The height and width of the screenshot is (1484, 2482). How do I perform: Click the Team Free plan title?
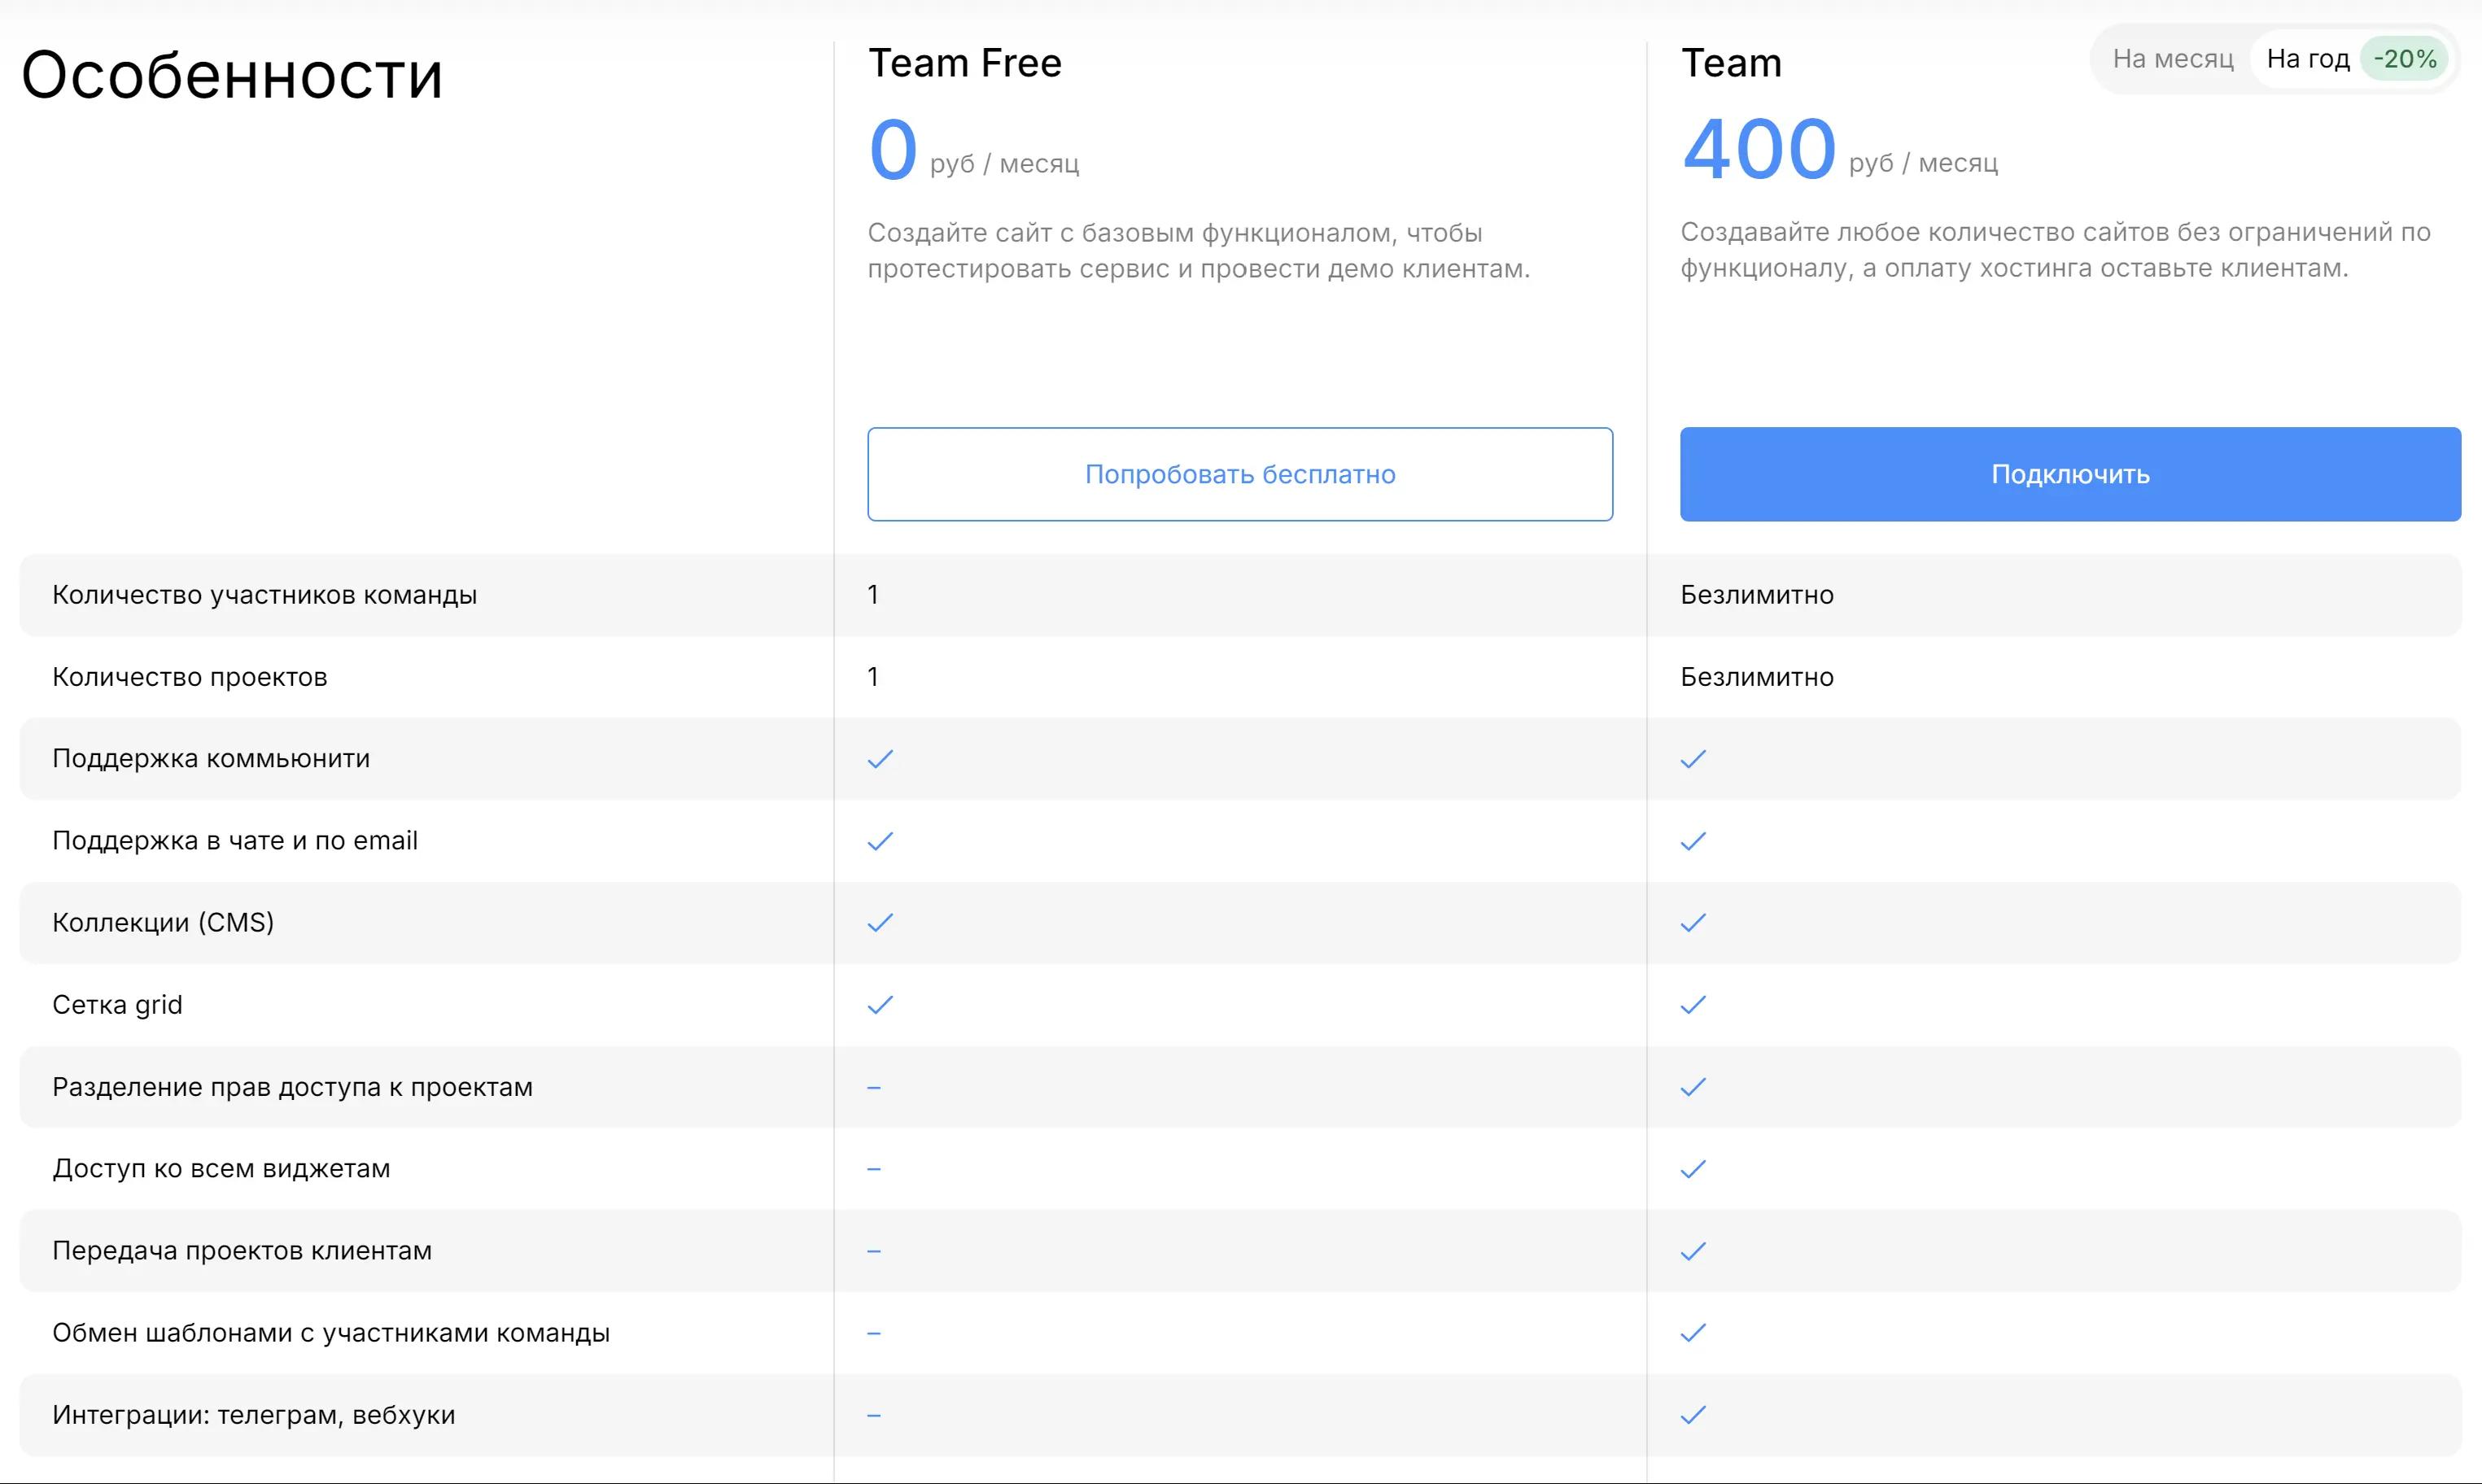click(964, 63)
